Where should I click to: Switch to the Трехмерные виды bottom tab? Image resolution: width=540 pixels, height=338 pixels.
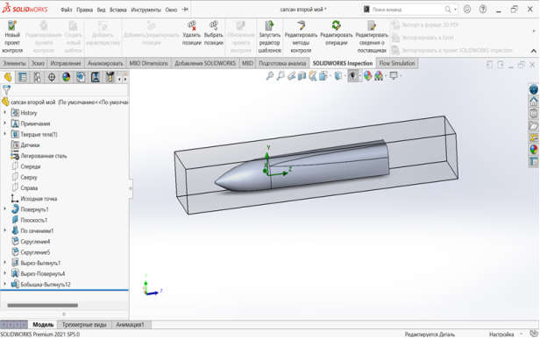pos(84,324)
